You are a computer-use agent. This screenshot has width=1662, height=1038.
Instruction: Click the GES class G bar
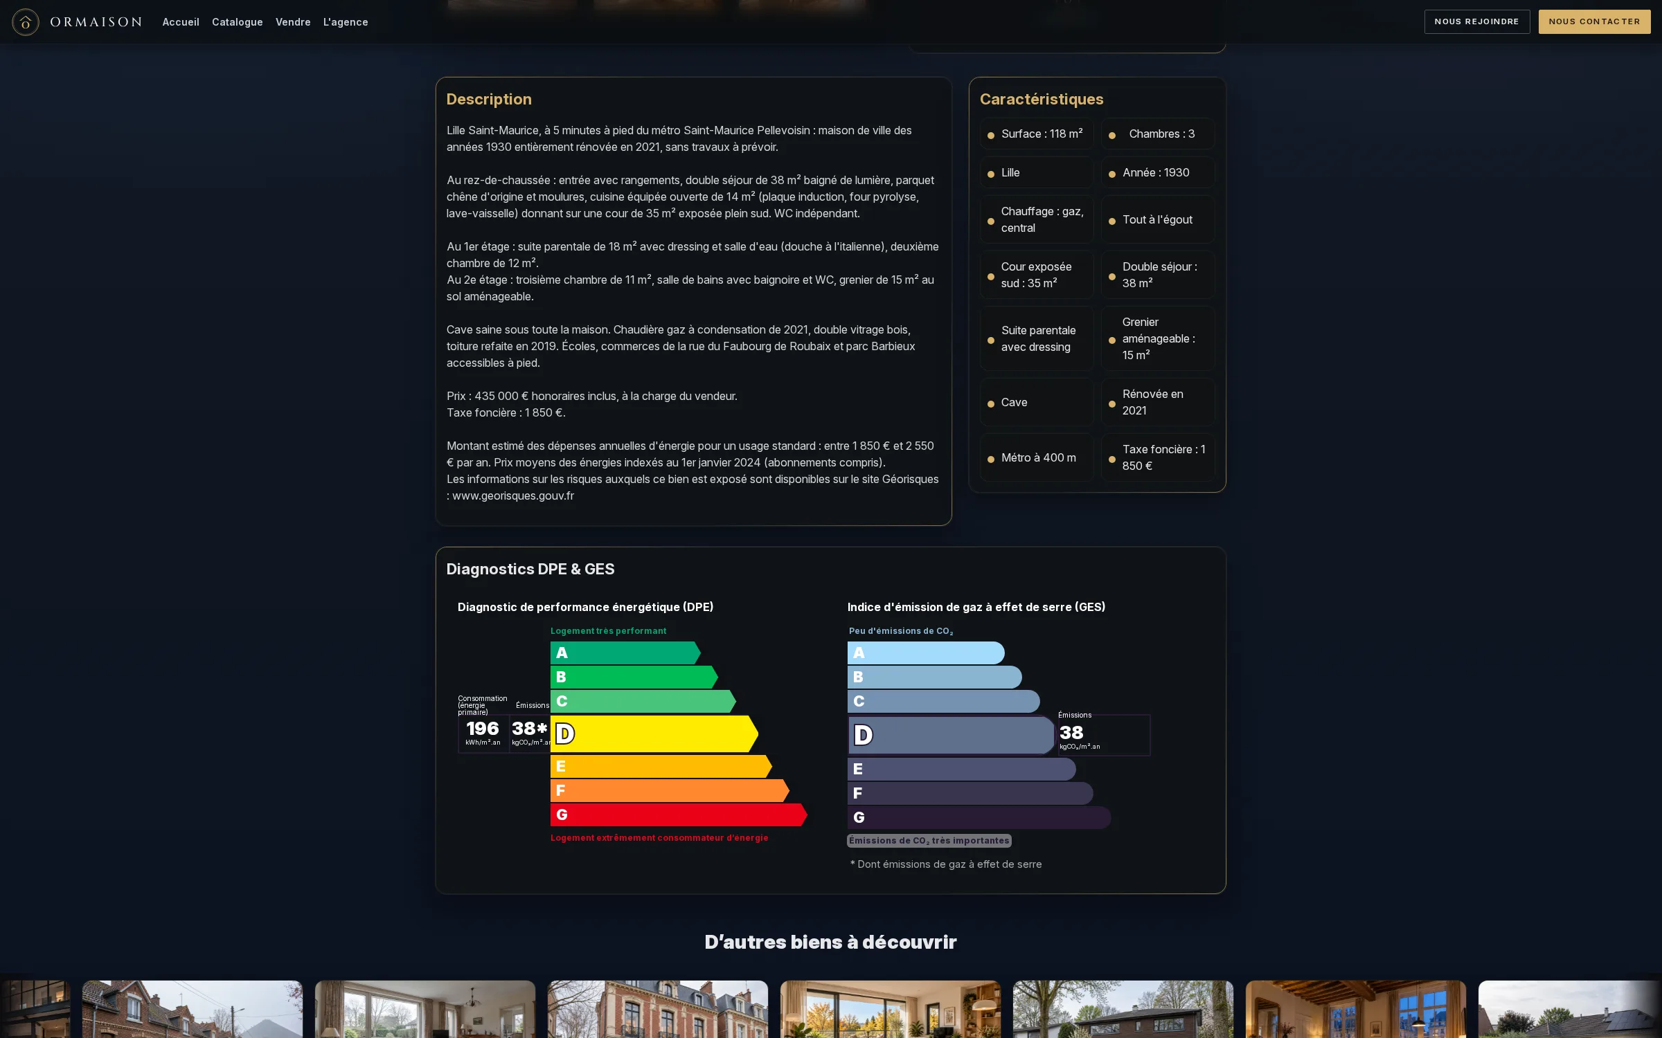(x=979, y=817)
